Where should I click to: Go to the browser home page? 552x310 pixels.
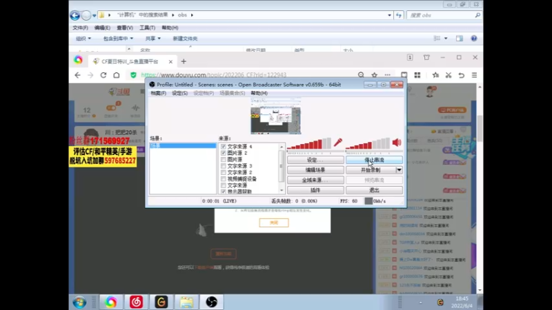[x=117, y=75]
